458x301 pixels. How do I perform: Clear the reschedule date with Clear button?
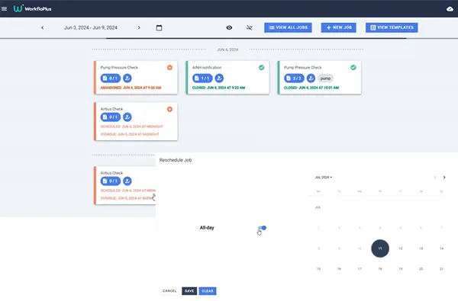tap(208, 291)
